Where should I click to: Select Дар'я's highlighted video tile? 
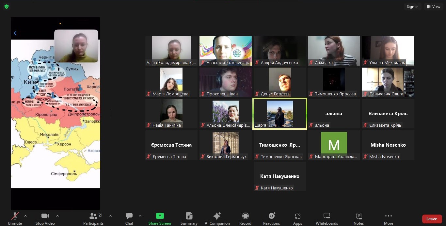pyautogui.click(x=279, y=114)
